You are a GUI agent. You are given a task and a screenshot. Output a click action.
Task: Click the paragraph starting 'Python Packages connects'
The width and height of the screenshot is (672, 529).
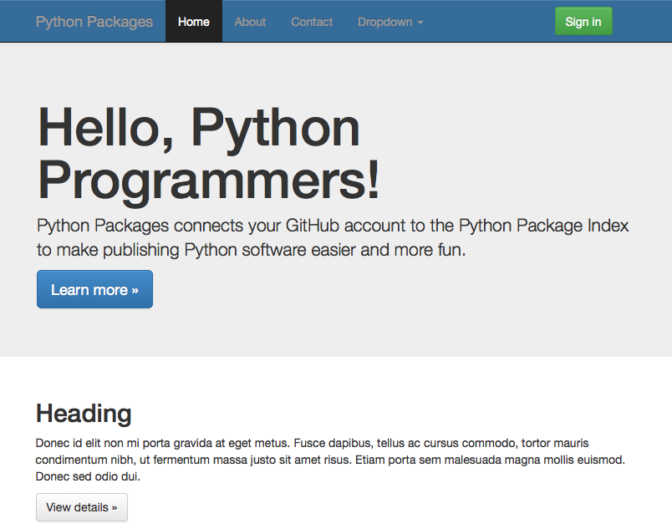[333, 237]
